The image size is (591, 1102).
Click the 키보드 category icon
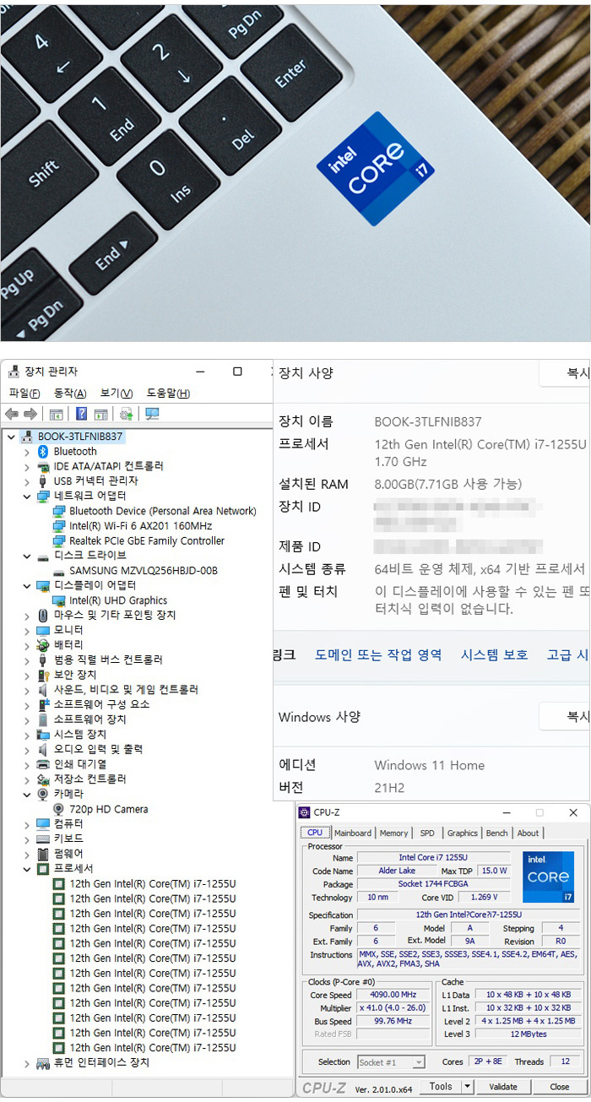[43, 839]
